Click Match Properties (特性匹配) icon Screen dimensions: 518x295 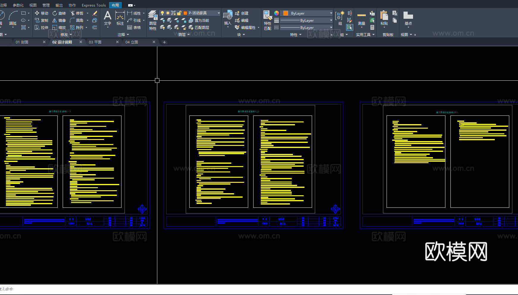tap(268, 20)
